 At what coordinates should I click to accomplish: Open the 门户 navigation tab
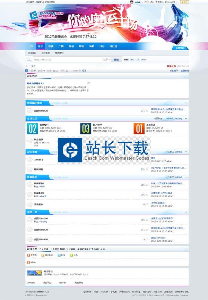30,46
